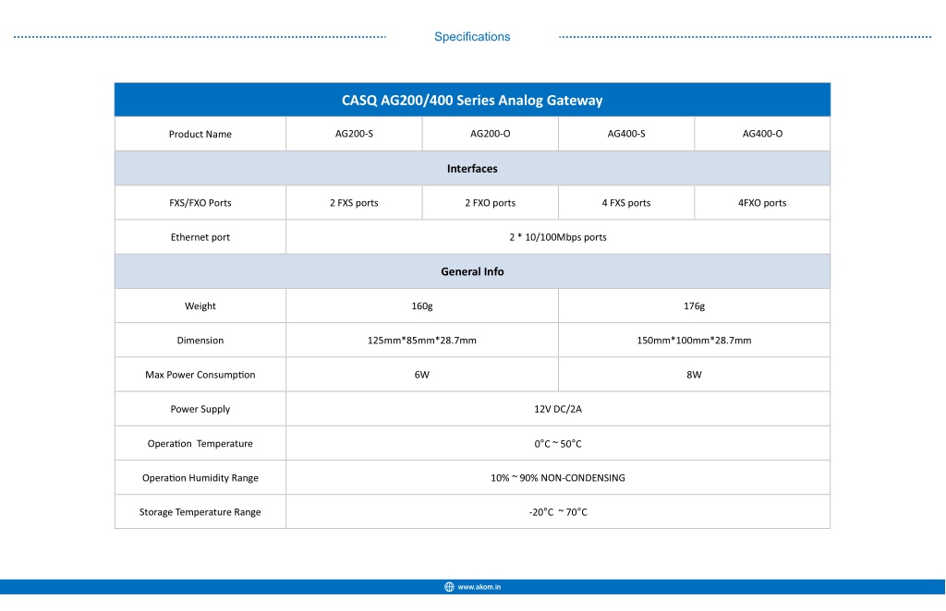Select the 2 FXS ports cell
The image size is (946, 611).
(x=354, y=202)
